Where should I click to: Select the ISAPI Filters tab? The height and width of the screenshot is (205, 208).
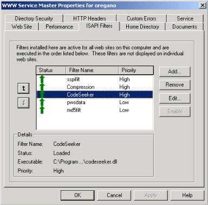coord(99,26)
